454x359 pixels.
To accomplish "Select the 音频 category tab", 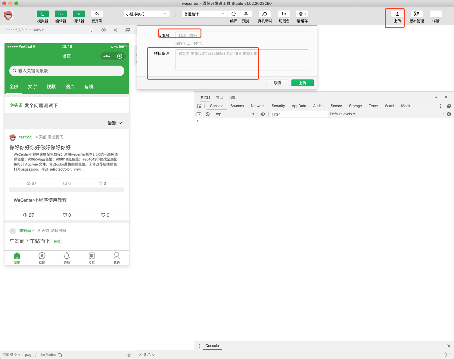I will click(x=89, y=87).
